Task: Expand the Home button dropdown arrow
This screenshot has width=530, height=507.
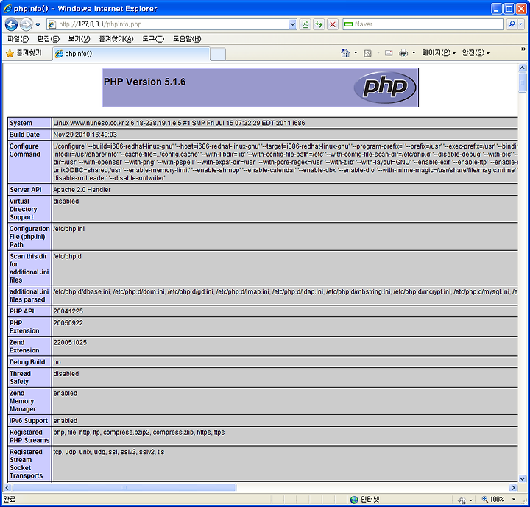Action: (x=356, y=53)
